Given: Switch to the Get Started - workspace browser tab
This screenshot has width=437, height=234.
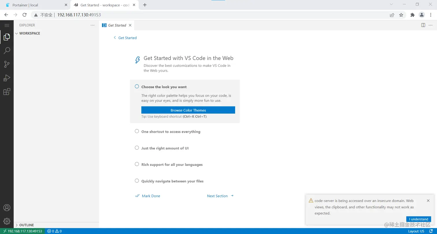Looking at the screenshot, I should coord(104,5).
